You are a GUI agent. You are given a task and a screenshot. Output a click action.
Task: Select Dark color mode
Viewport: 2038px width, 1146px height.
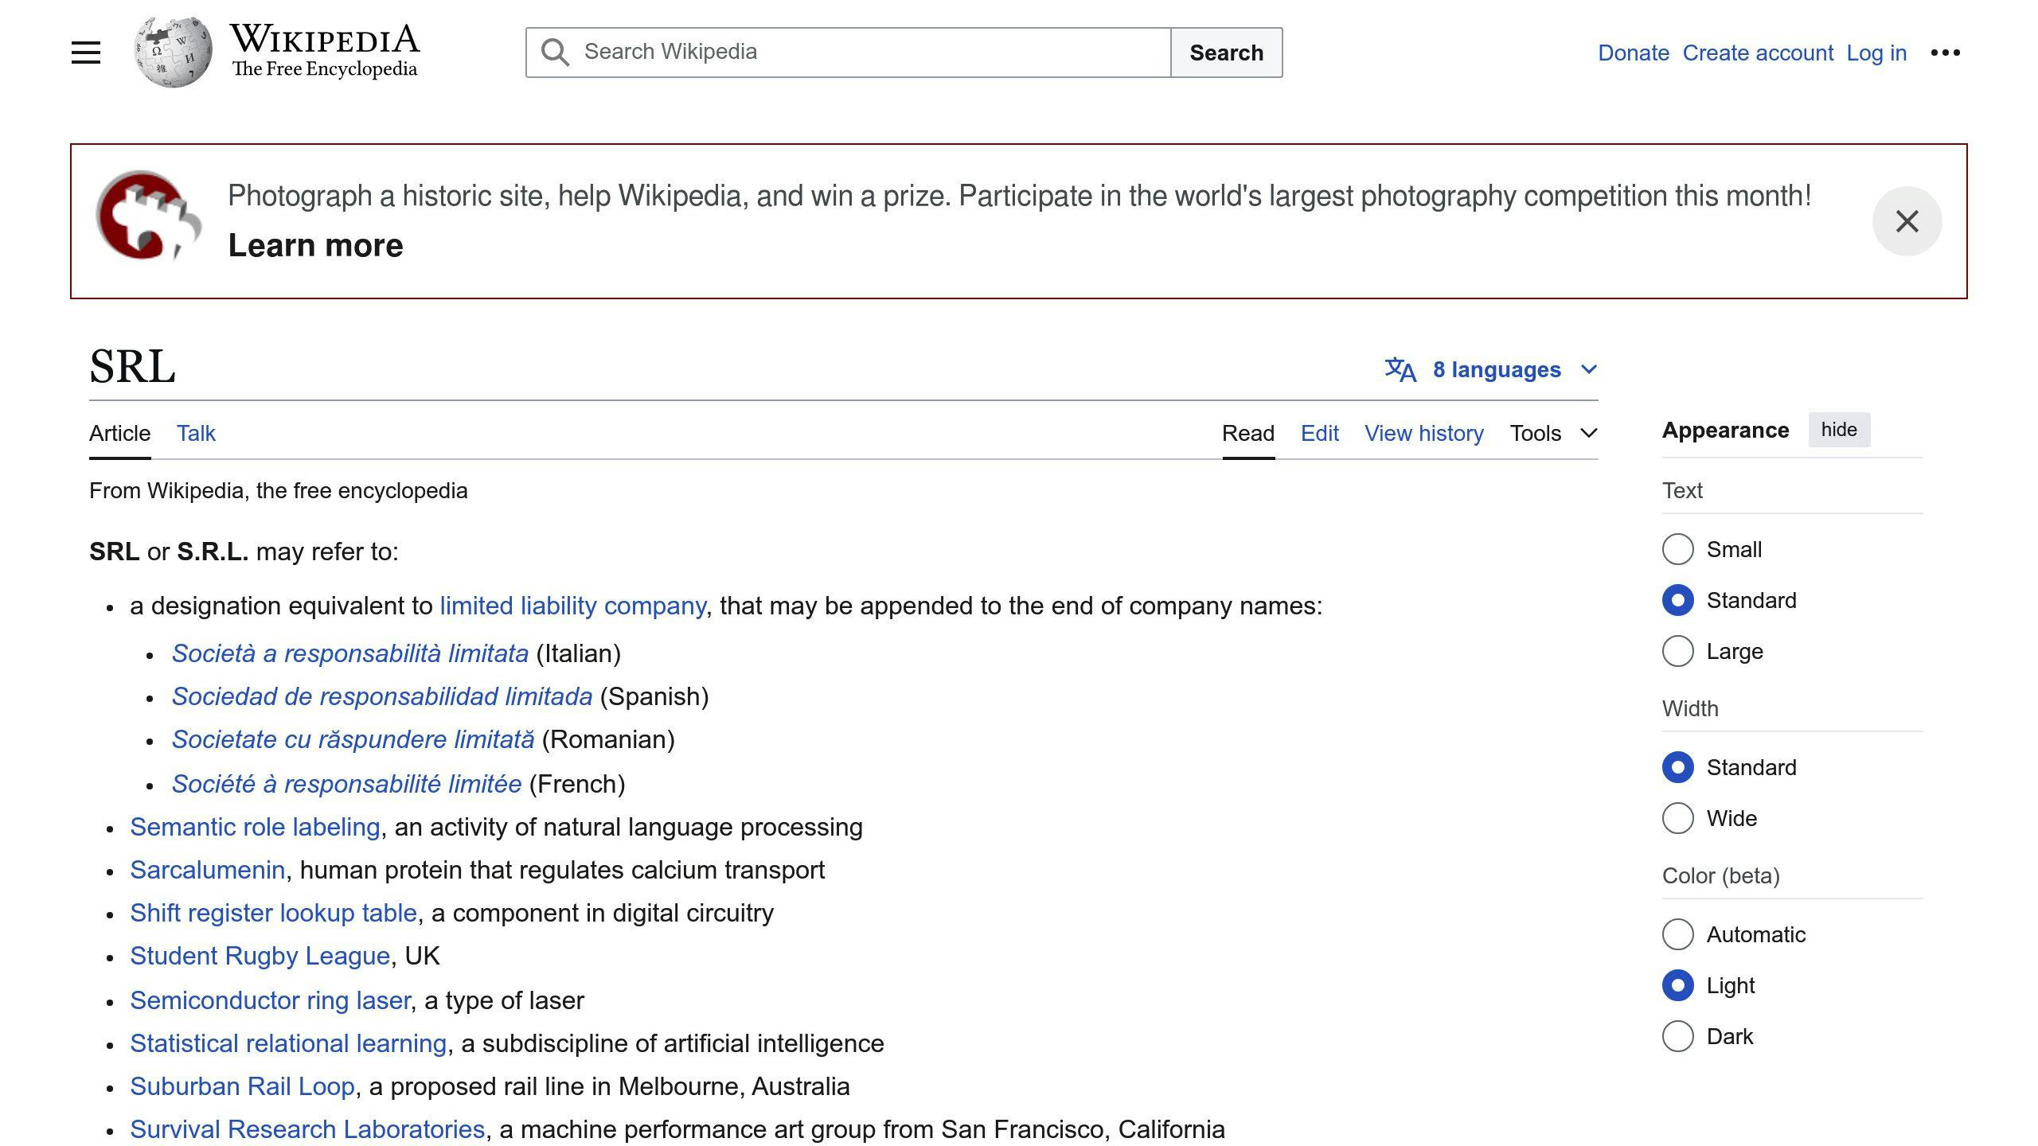(x=1677, y=1036)
